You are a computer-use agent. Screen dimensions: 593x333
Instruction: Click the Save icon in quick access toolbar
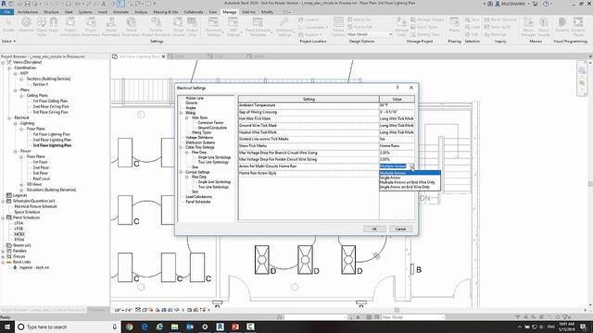[x=27, y=4]
